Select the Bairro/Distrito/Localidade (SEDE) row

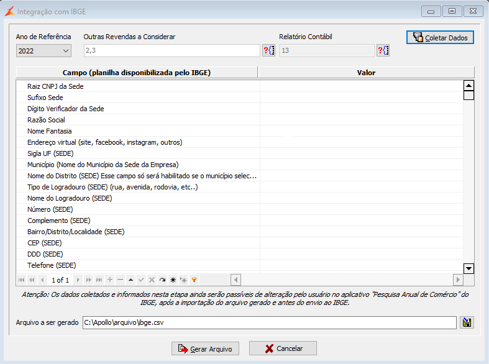click(x=239, y=232)
